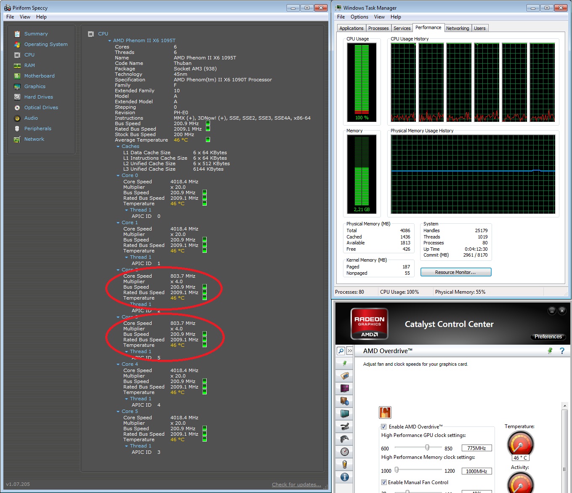The height and width of the screenshot is (493, 572).
Task: Collapse the Core 1 tree node
Action: pos(118,223)
